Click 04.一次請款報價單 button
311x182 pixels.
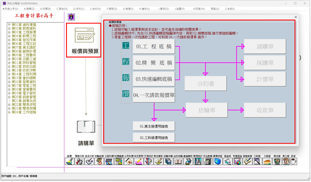click(154, 95)
